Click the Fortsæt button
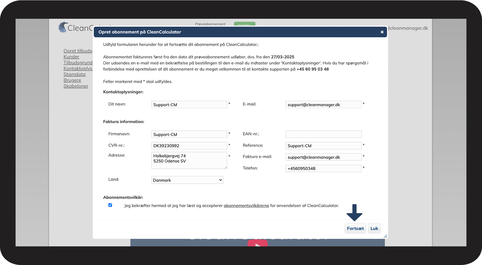The image size is (482, 265). click(x=355, y=228)
